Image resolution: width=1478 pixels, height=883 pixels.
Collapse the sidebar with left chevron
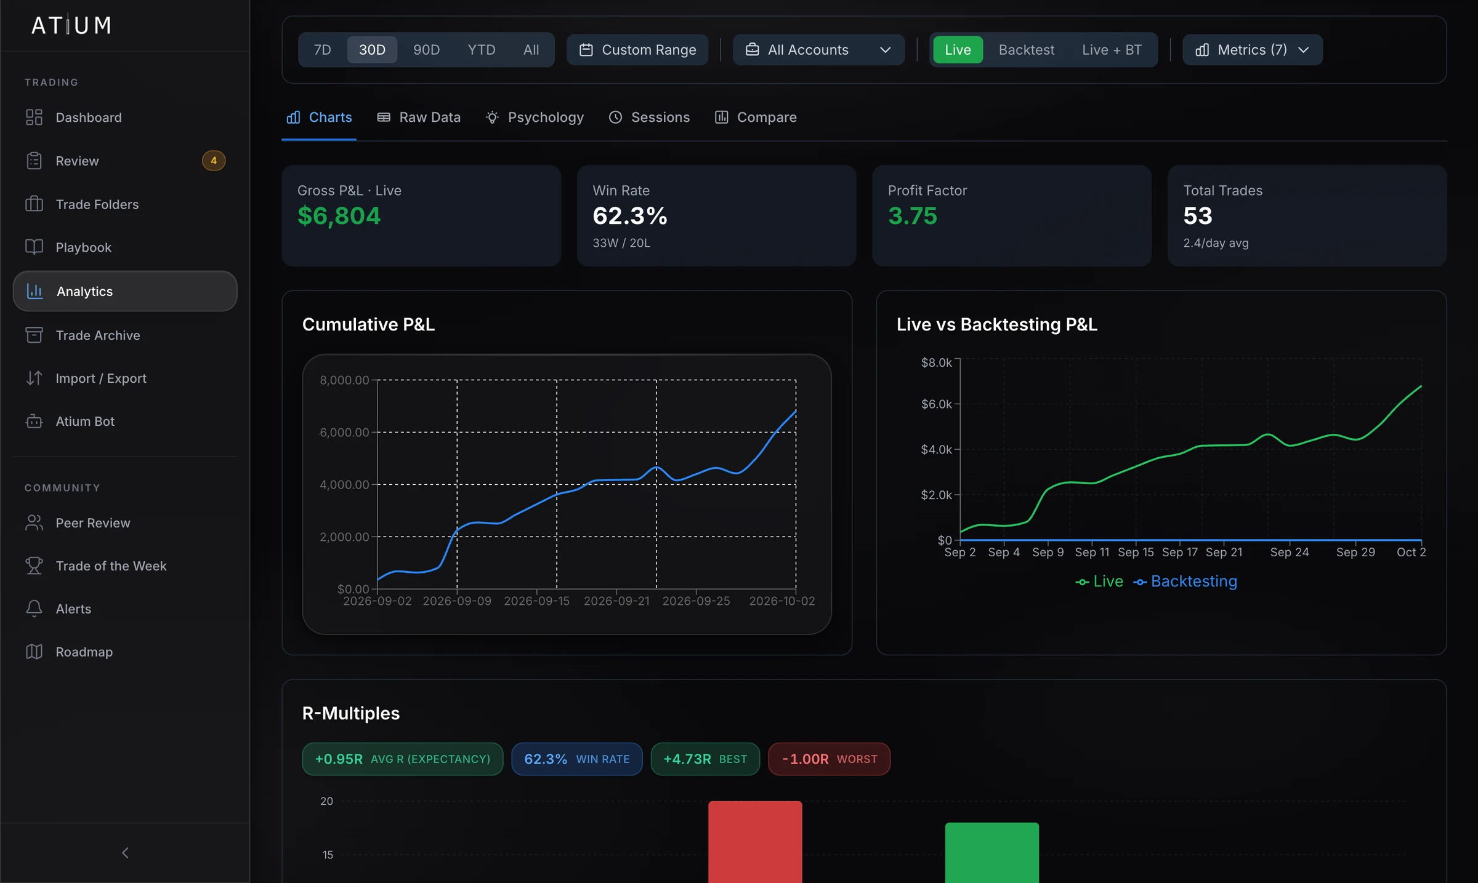click(x=125, y=852)
